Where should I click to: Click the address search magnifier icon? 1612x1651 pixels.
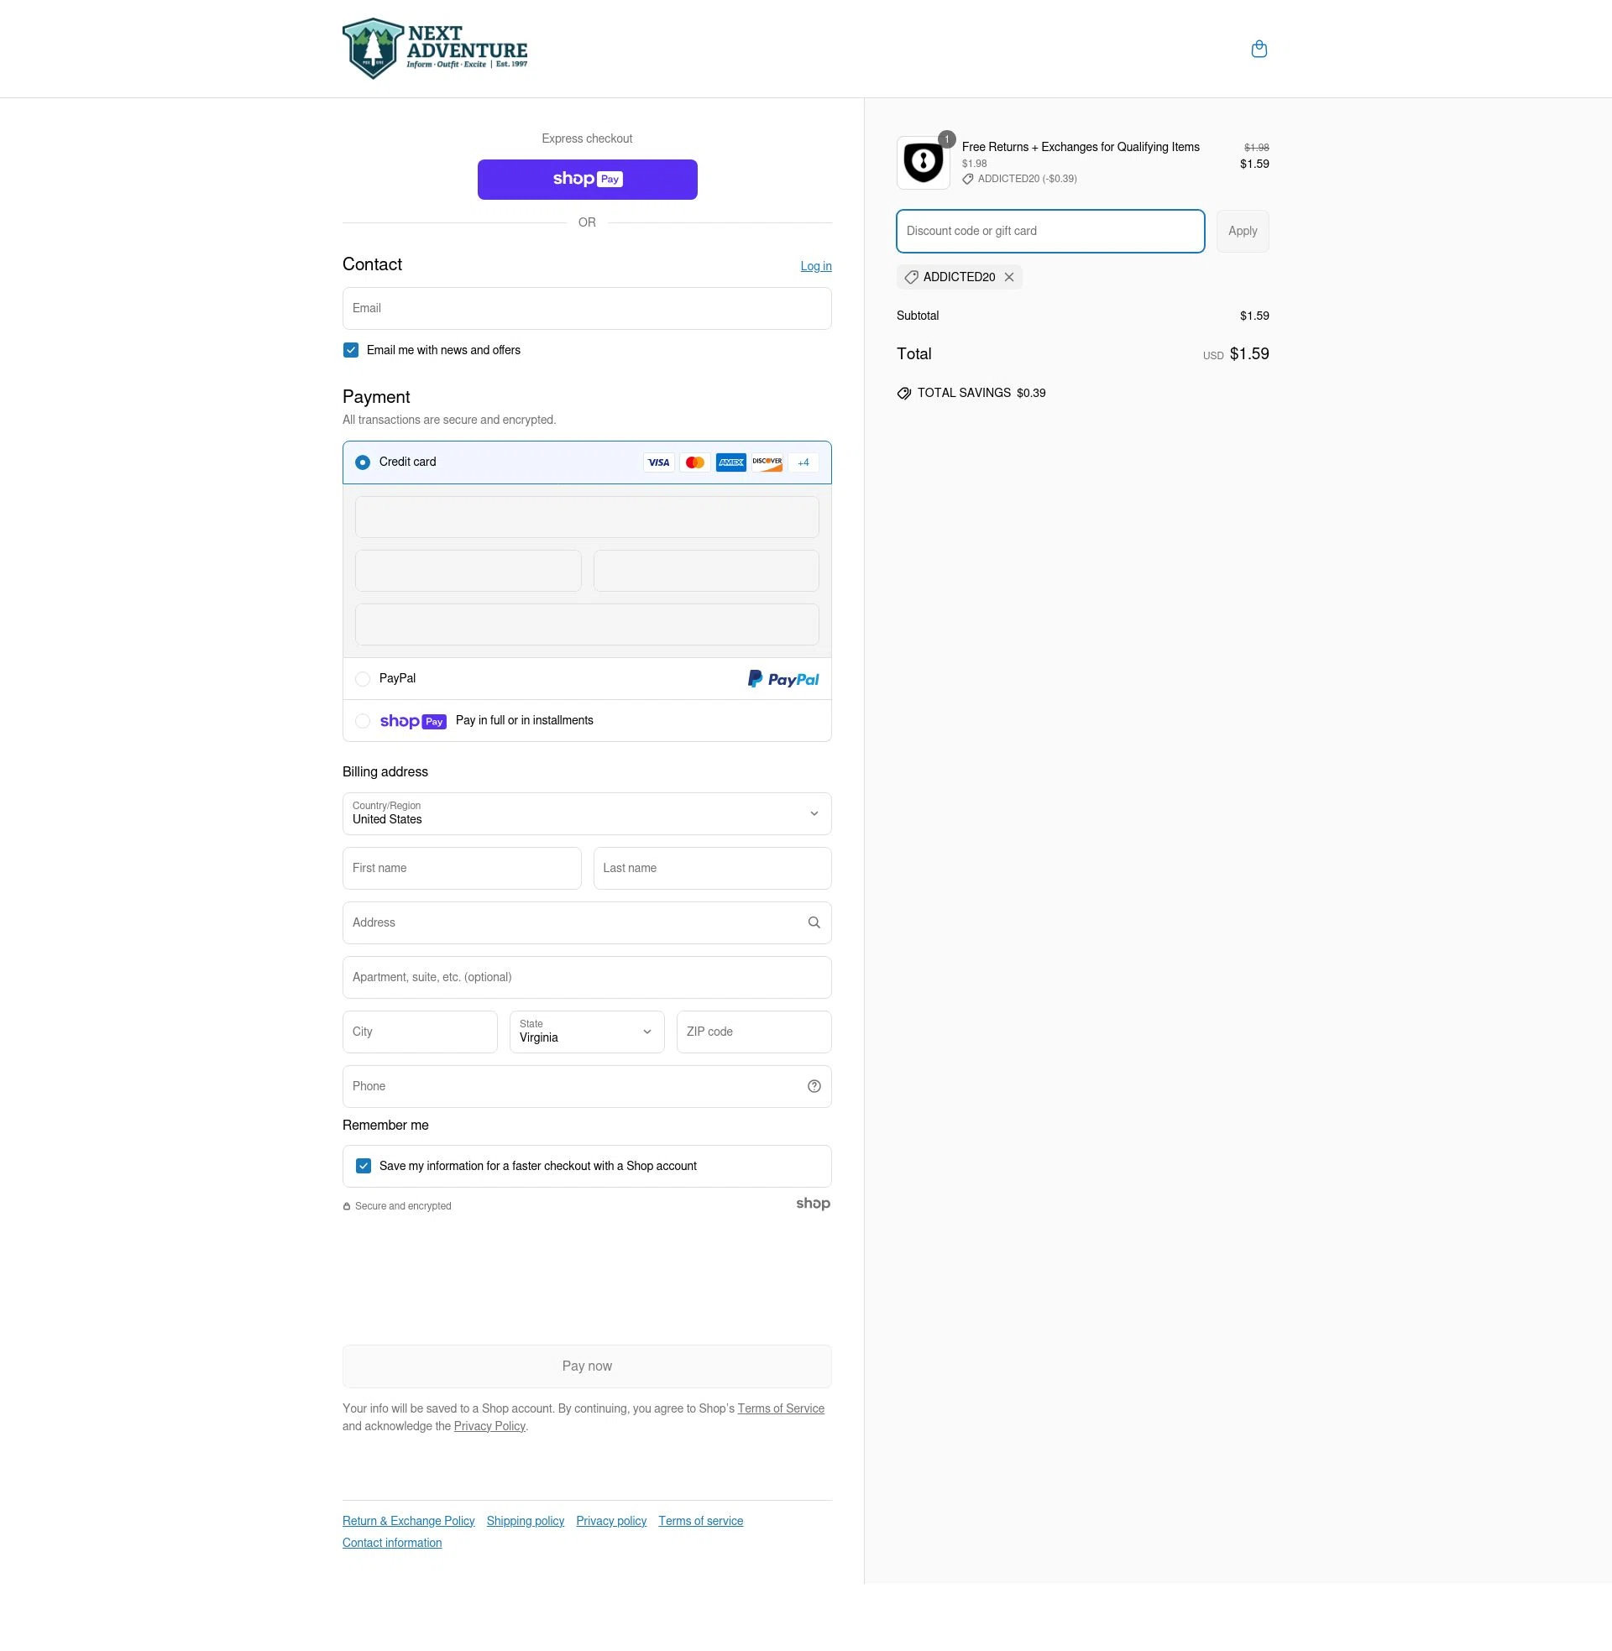813,922
